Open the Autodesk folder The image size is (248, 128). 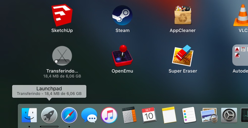(x=240, y=55)
